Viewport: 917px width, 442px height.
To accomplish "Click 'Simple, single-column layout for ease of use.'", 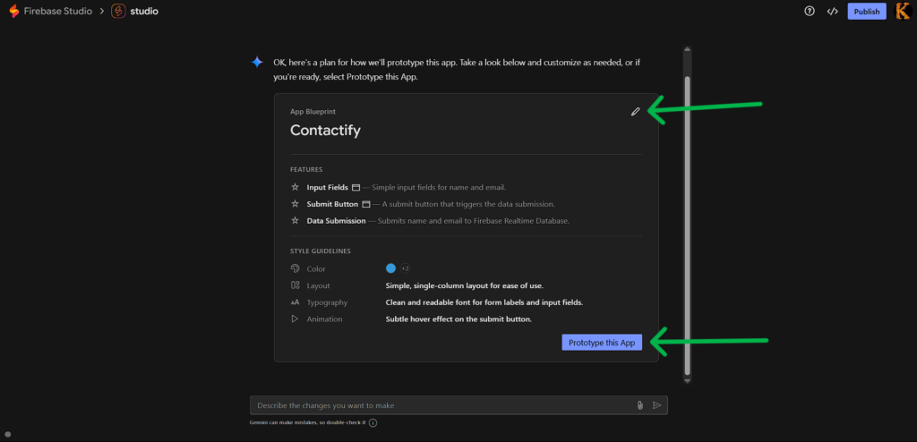I will tap(465, 285).
